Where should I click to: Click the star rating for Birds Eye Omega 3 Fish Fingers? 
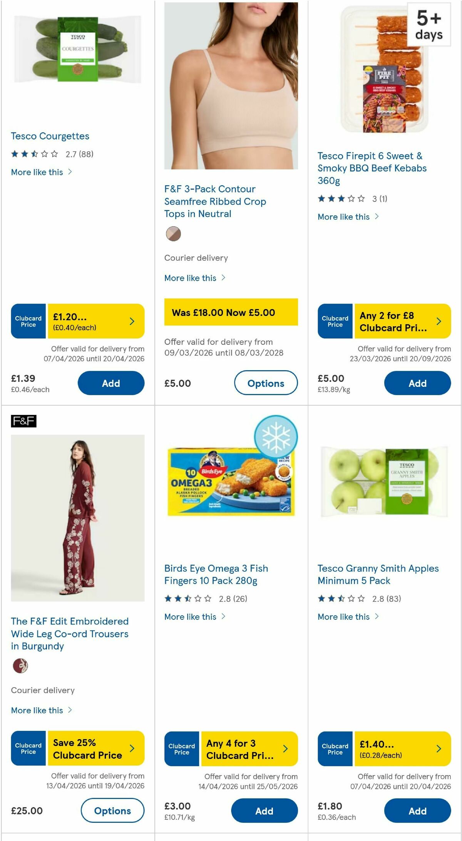(188, 599)
